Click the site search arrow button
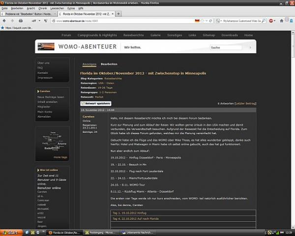Image resolution: width=295 pixels, height=236 pixels. (x=250, y=48)
